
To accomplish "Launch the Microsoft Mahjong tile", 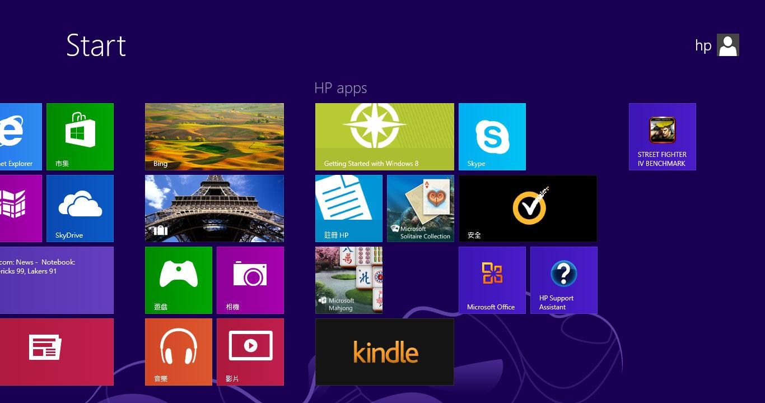I will (x=348, y=280).
